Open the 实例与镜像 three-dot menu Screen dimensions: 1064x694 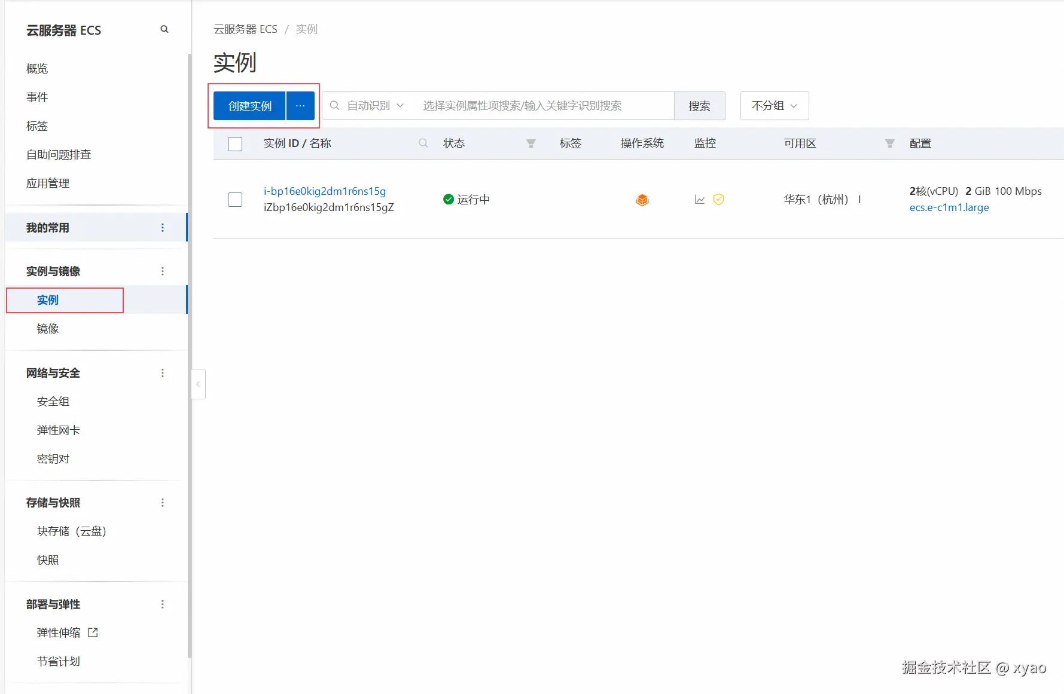click(x=163, y=271)
